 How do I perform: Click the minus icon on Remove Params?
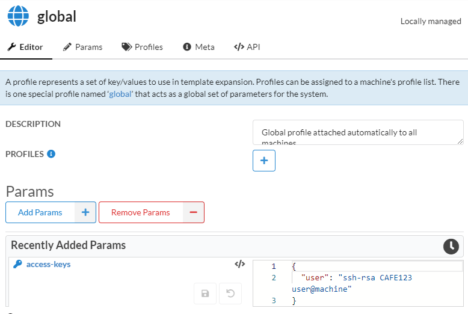(x=193, y=212)
